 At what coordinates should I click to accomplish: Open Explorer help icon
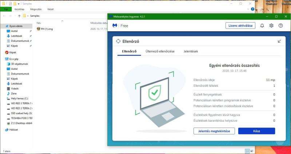point(252,9)
